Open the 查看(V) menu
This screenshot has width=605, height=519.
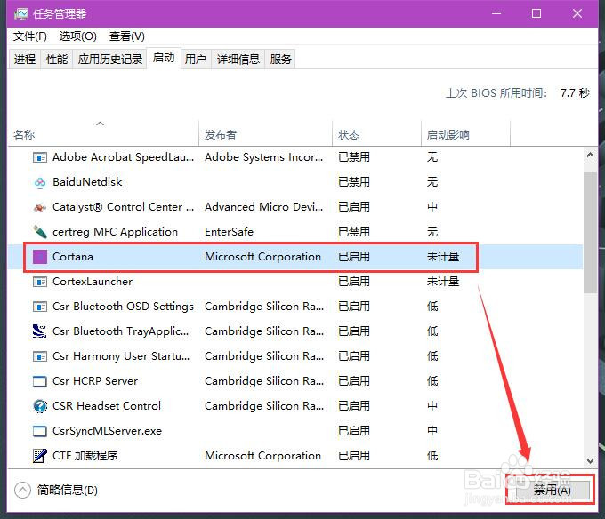click(126, 36)
